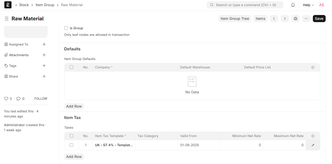Open Taxes table column settings gear
Screen dimensions: 332x164
(x=313, y=136)
